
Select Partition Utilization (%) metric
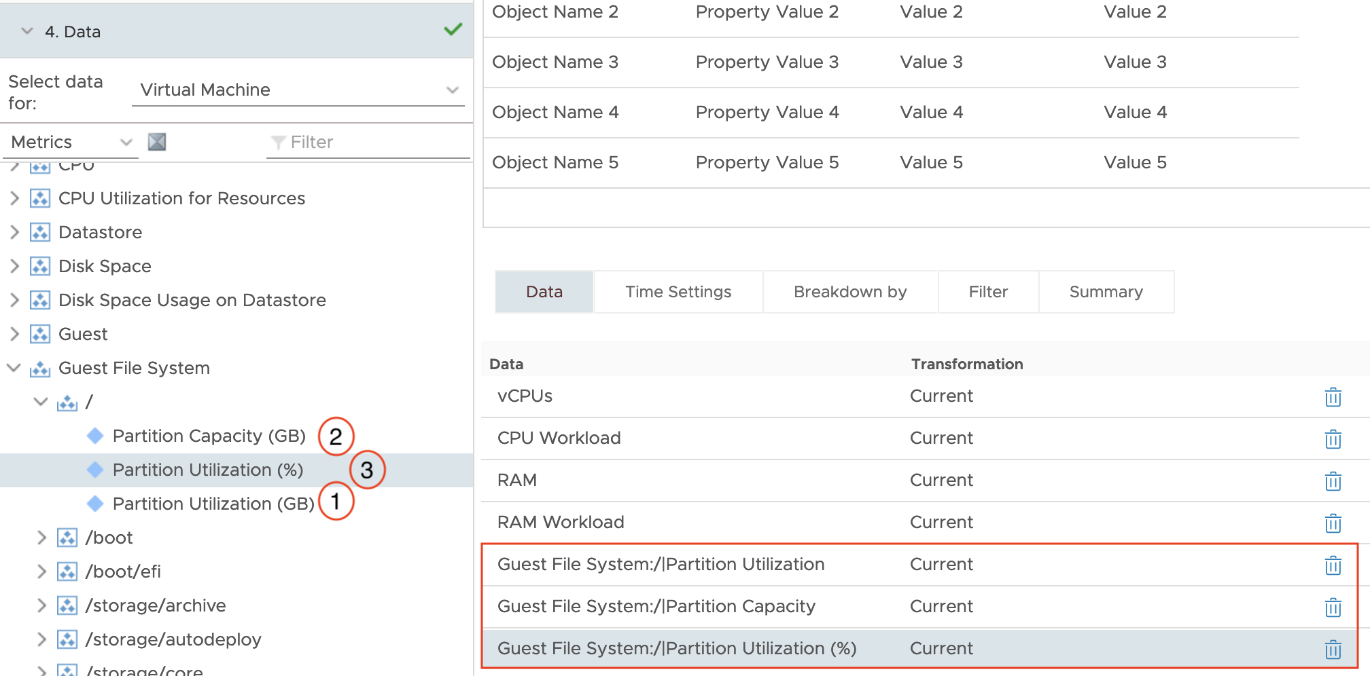208,470
